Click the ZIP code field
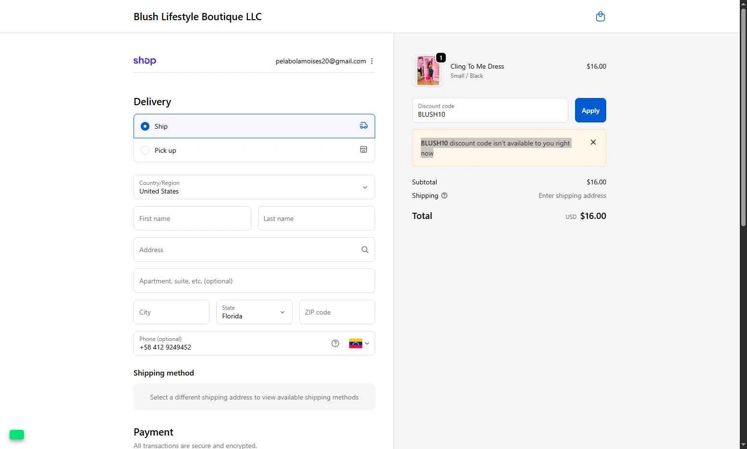 coord(337,312)
